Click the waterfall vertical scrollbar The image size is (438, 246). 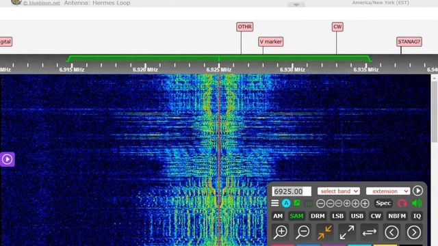coord(435,111)
